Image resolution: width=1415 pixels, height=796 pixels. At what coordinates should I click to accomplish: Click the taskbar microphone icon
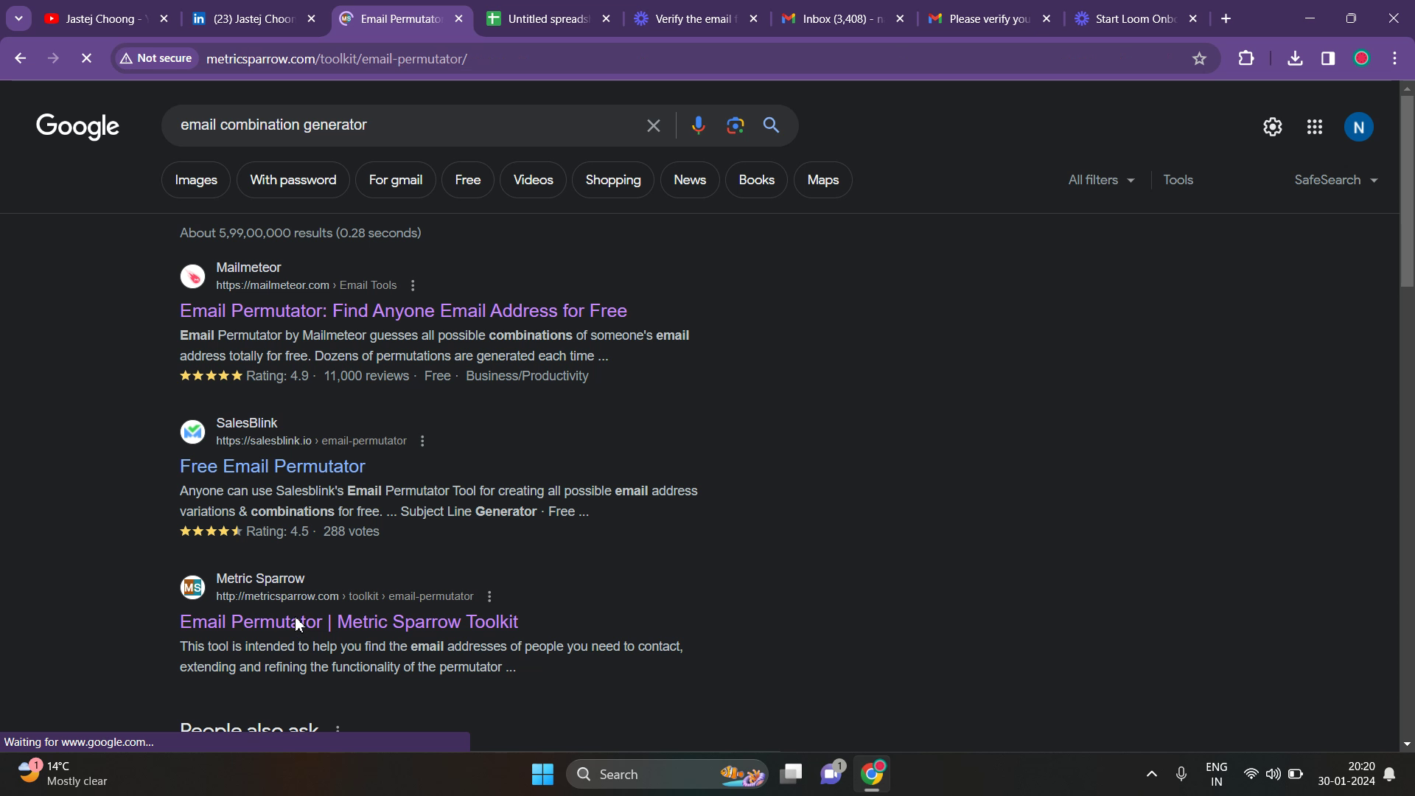1181,774
